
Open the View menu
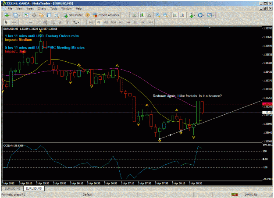point(19,8)
